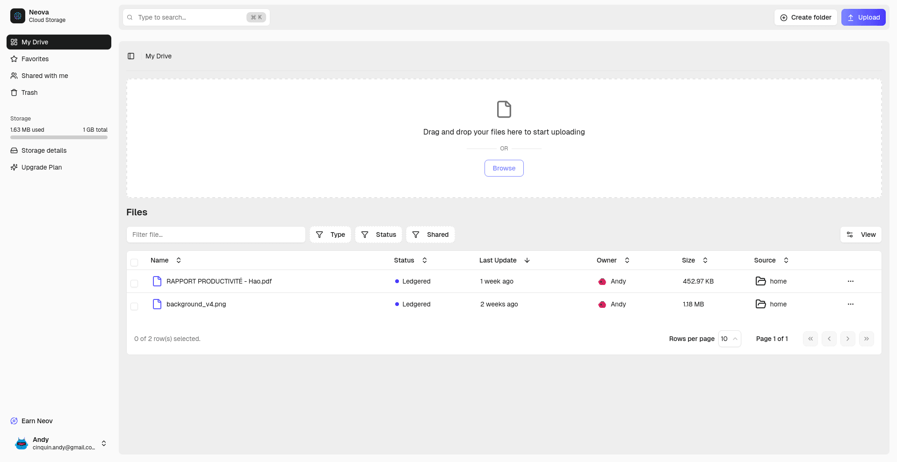Jump to last page arrow

(x=866, y=339)
